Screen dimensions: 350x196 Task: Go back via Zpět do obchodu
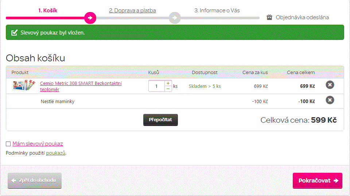35,180
